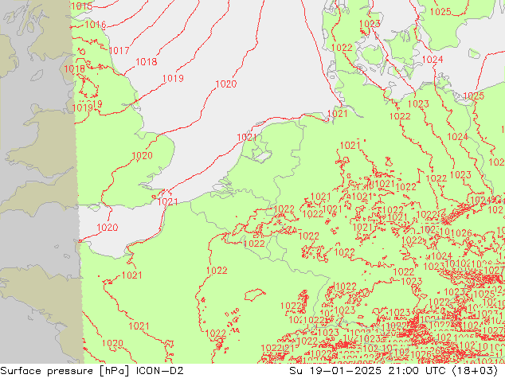Viewport: 505px width, 390px height.
Task: Click the 1019 label over the open North Sea
Action: pyautogui.click(x=173, y=78)
